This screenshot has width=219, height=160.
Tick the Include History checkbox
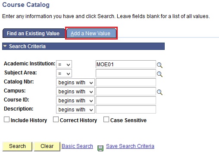tap(6, 120)
